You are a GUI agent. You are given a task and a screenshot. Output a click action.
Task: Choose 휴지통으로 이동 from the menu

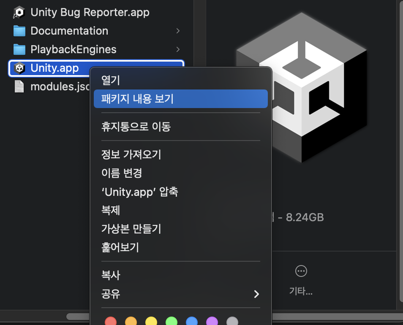(181, 127)
